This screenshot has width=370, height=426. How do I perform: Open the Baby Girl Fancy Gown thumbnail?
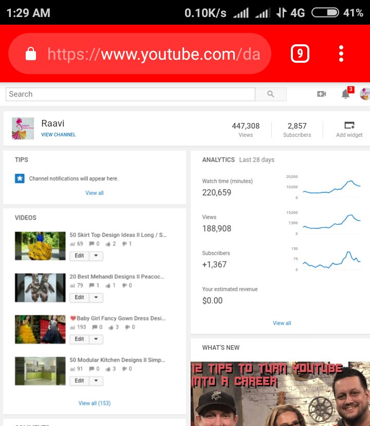pyautogui.click(x=40, y=329)
